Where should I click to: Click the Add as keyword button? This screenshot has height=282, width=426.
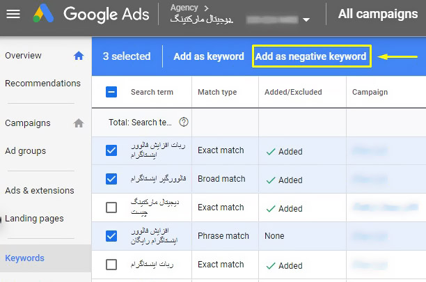click(x=209, y=56)
